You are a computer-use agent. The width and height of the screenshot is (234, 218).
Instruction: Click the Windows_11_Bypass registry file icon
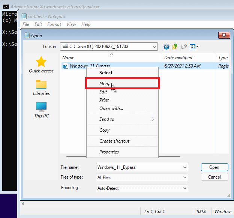(x=66, y=66)
